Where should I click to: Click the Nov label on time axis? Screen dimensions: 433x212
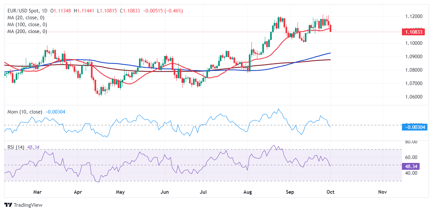[x=382, y=192]
